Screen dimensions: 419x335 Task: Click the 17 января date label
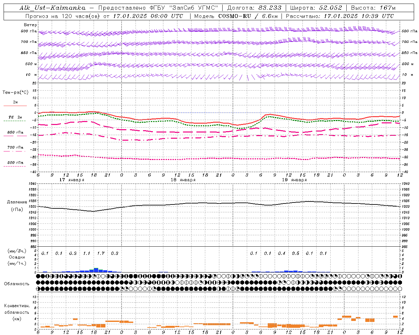[72, 180]
